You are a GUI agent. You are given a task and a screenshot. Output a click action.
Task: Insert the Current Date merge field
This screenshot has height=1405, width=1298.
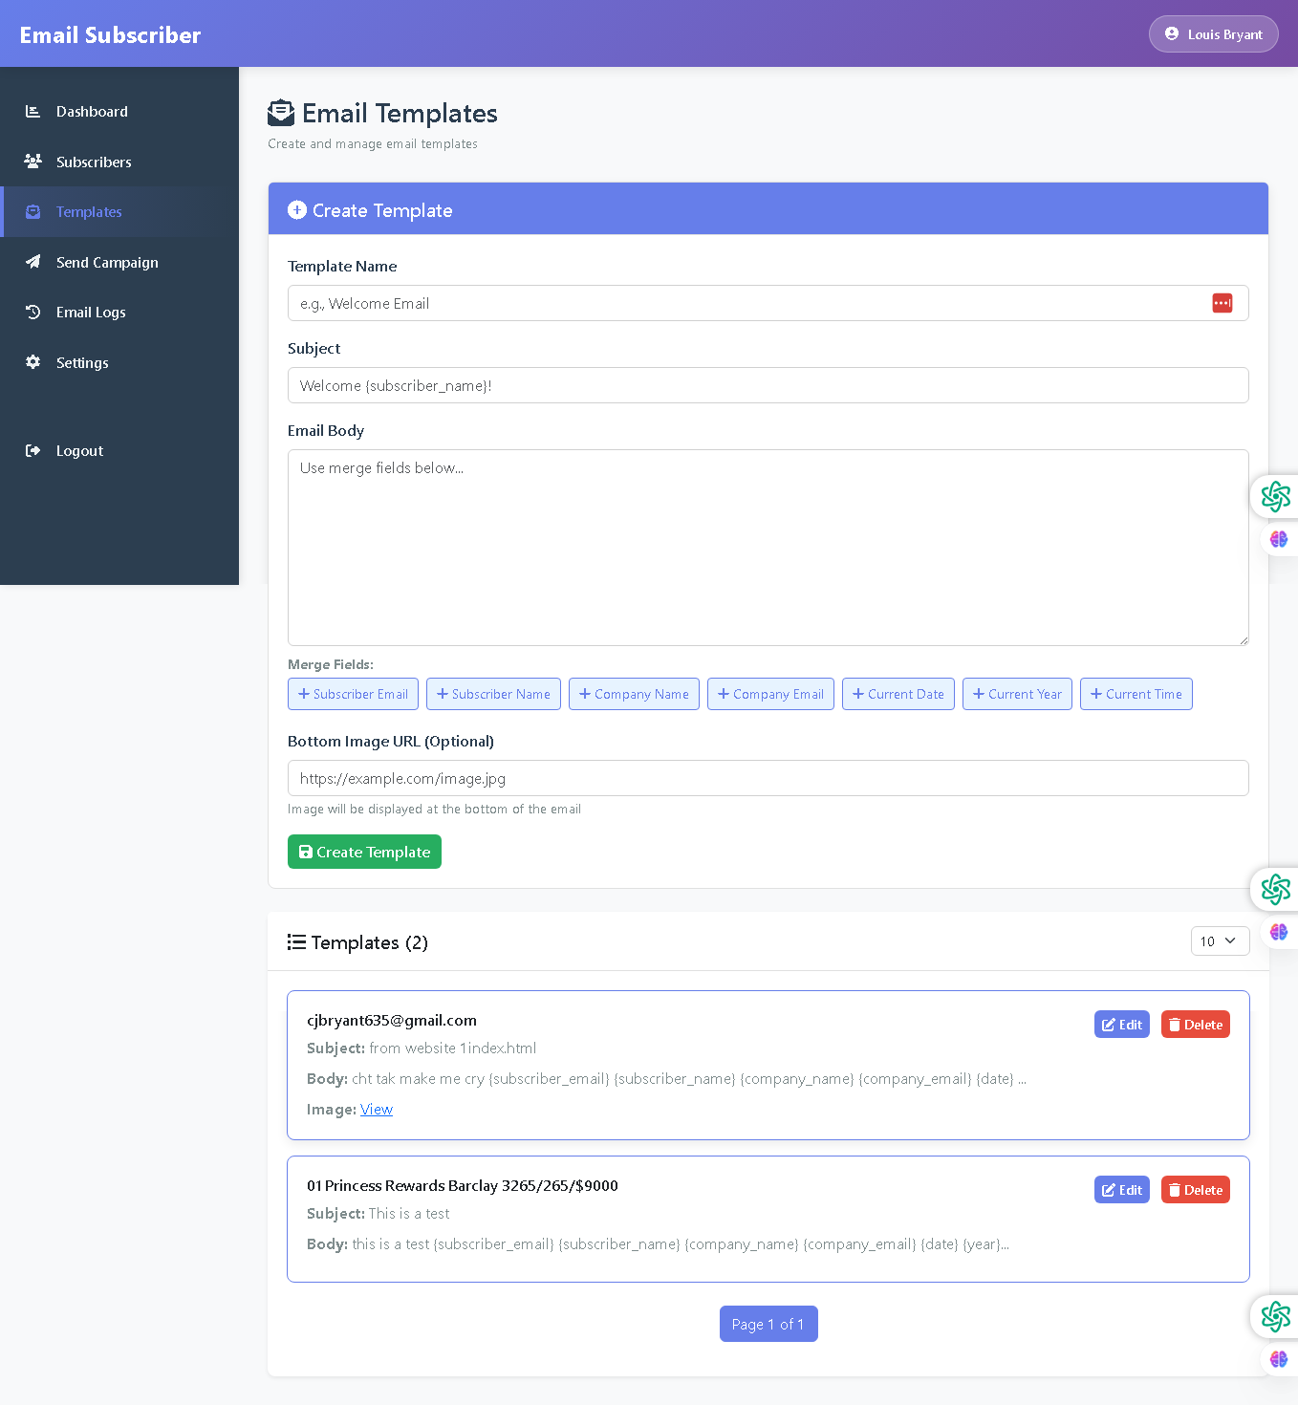[898, 694]
